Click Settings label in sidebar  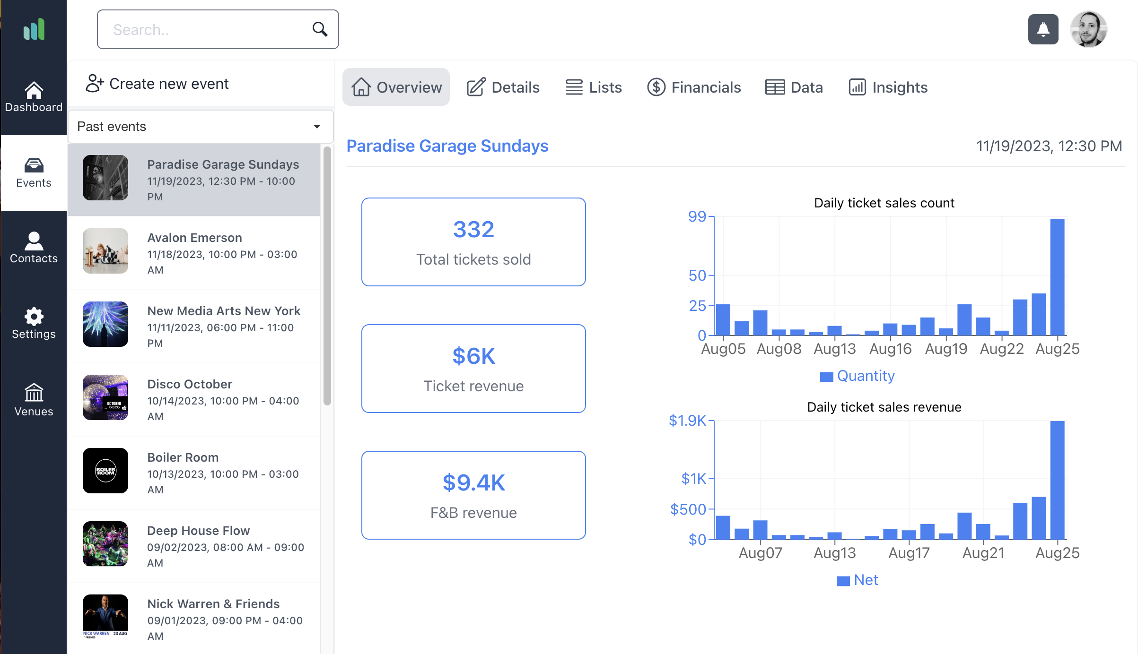(x=34, y=334)
